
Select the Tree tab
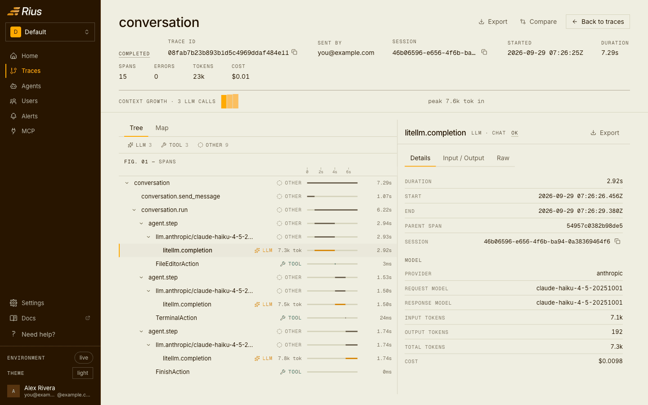tap(136, 128)
